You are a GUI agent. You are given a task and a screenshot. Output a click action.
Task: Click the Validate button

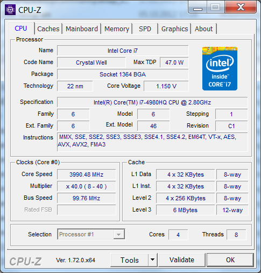coord(182,260)
